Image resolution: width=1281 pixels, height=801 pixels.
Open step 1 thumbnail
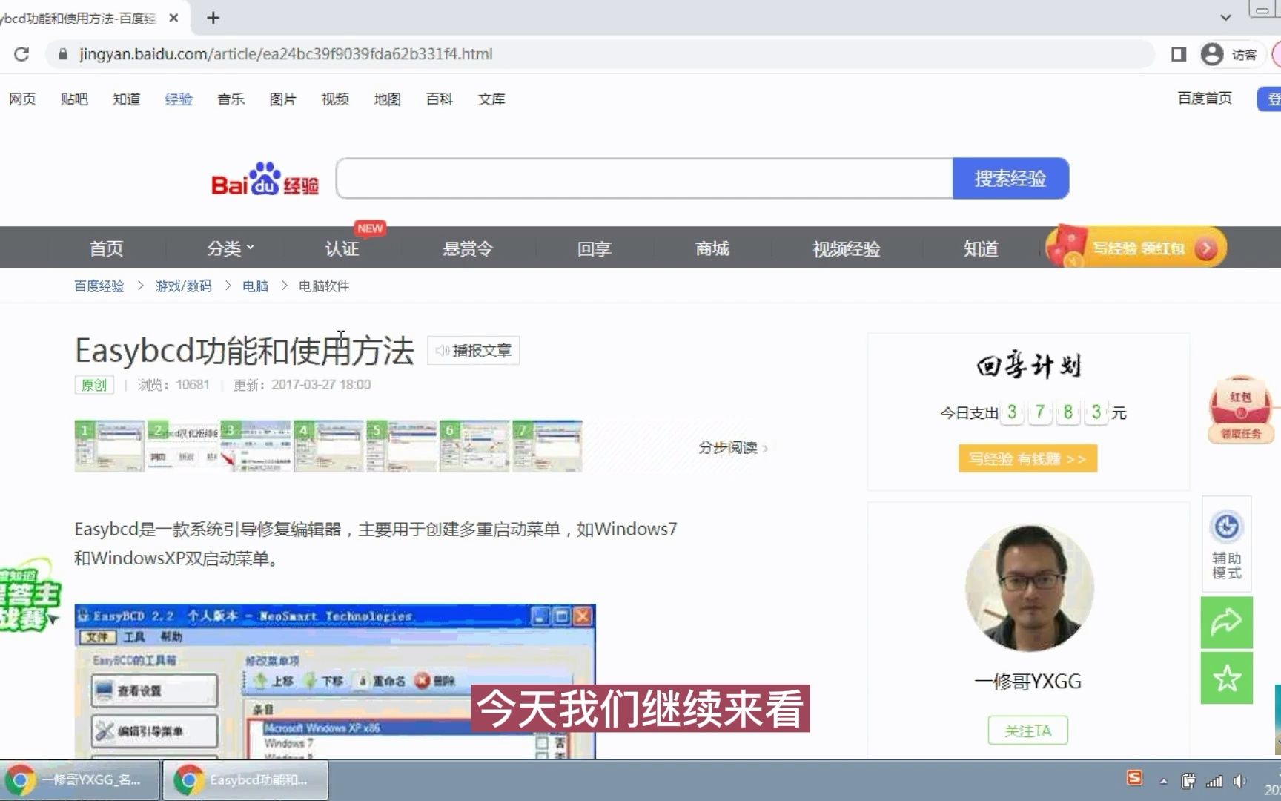(x=110, y=446)
